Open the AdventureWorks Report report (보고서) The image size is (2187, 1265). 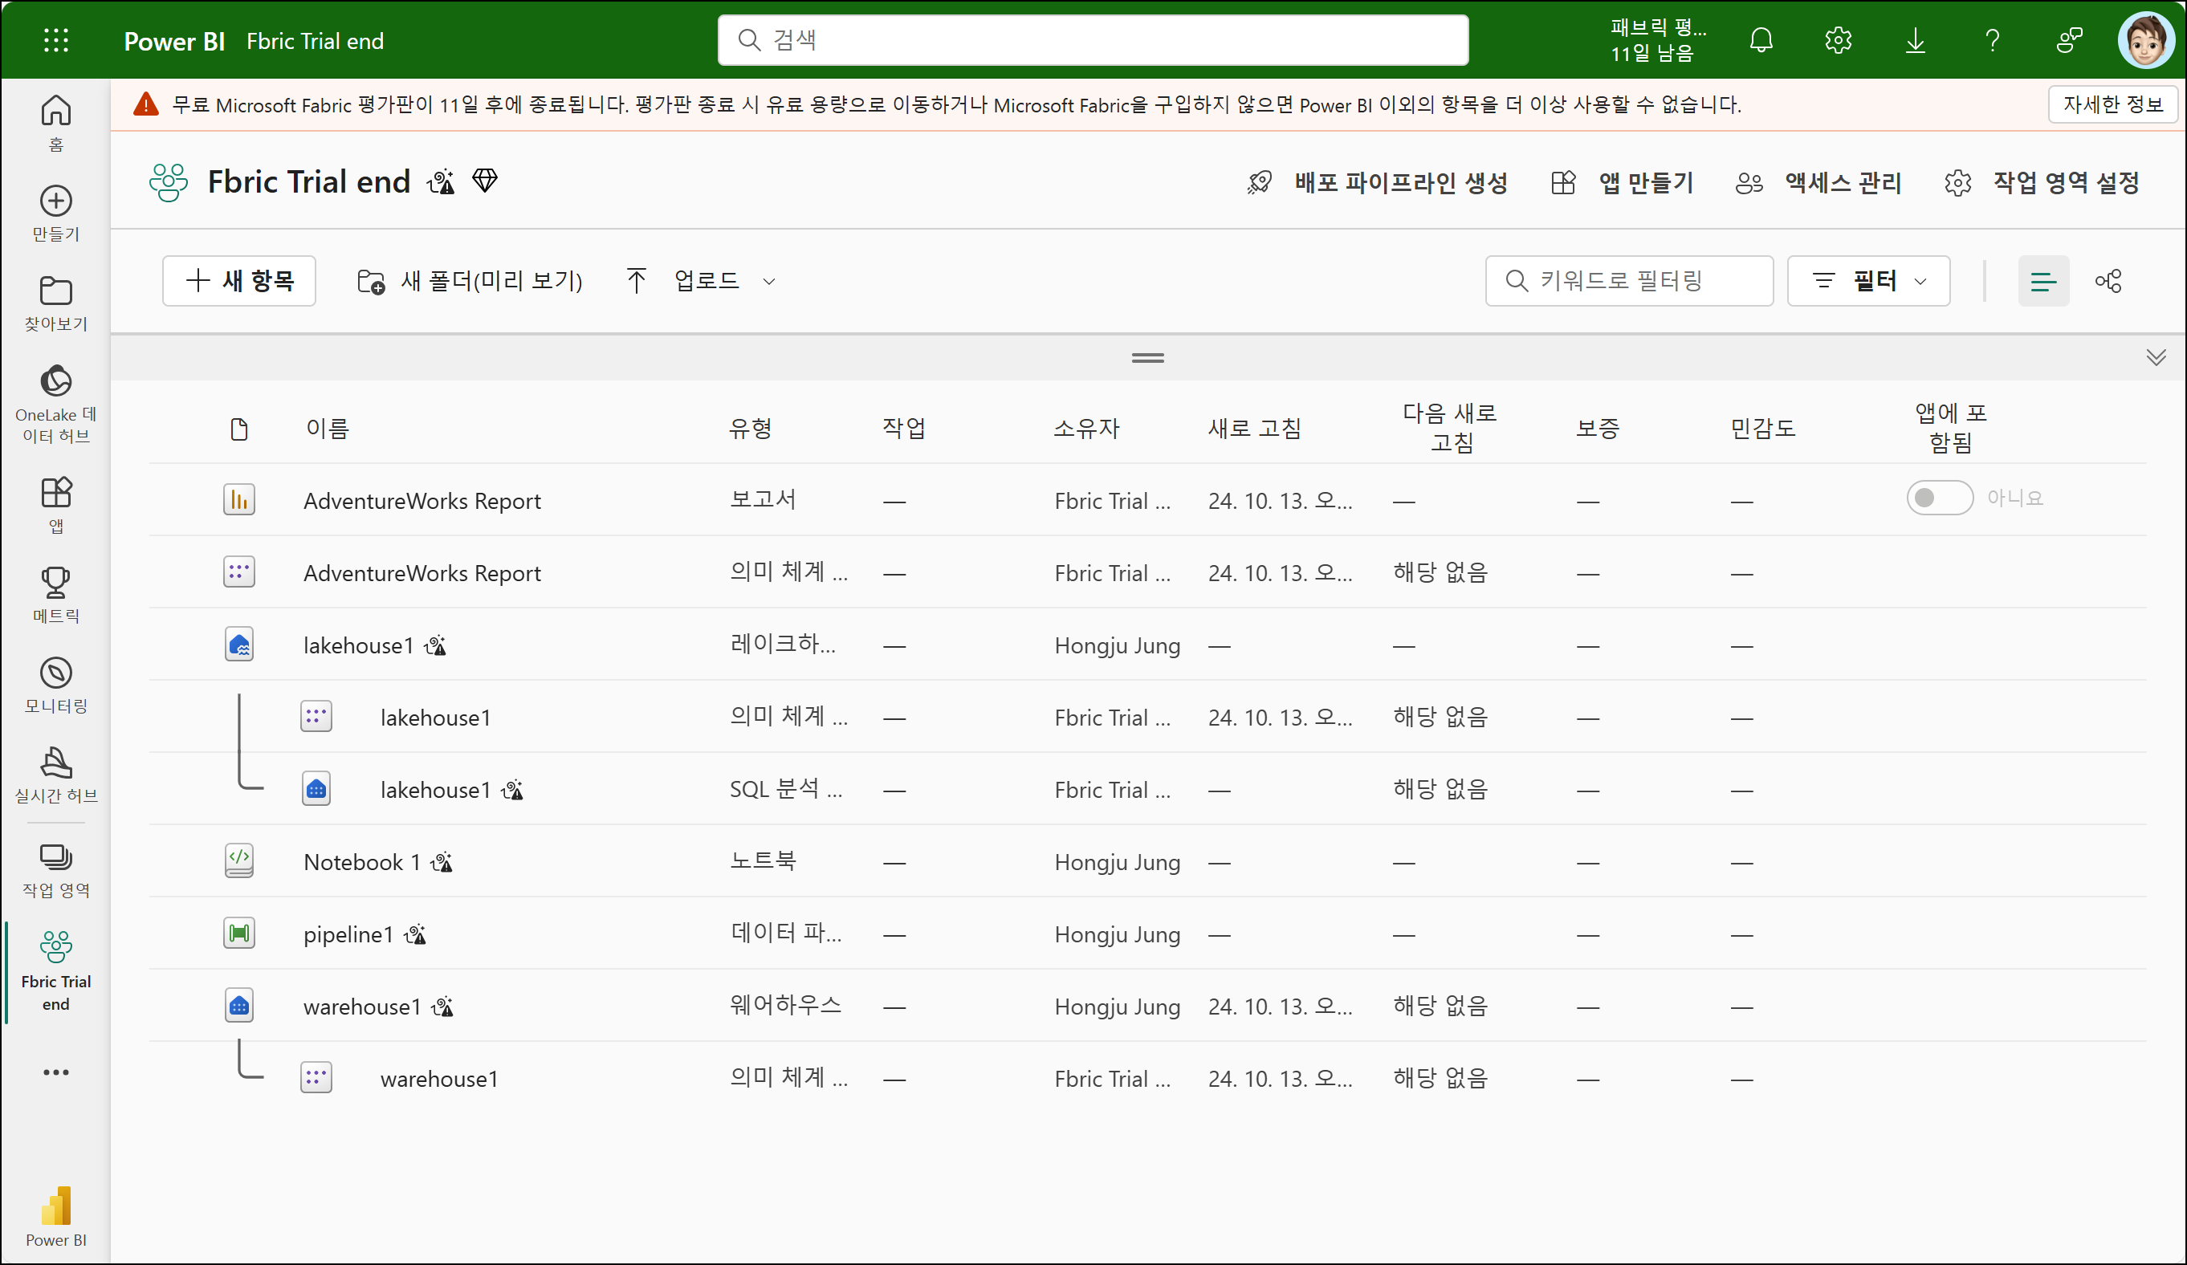tap(422, 501)
